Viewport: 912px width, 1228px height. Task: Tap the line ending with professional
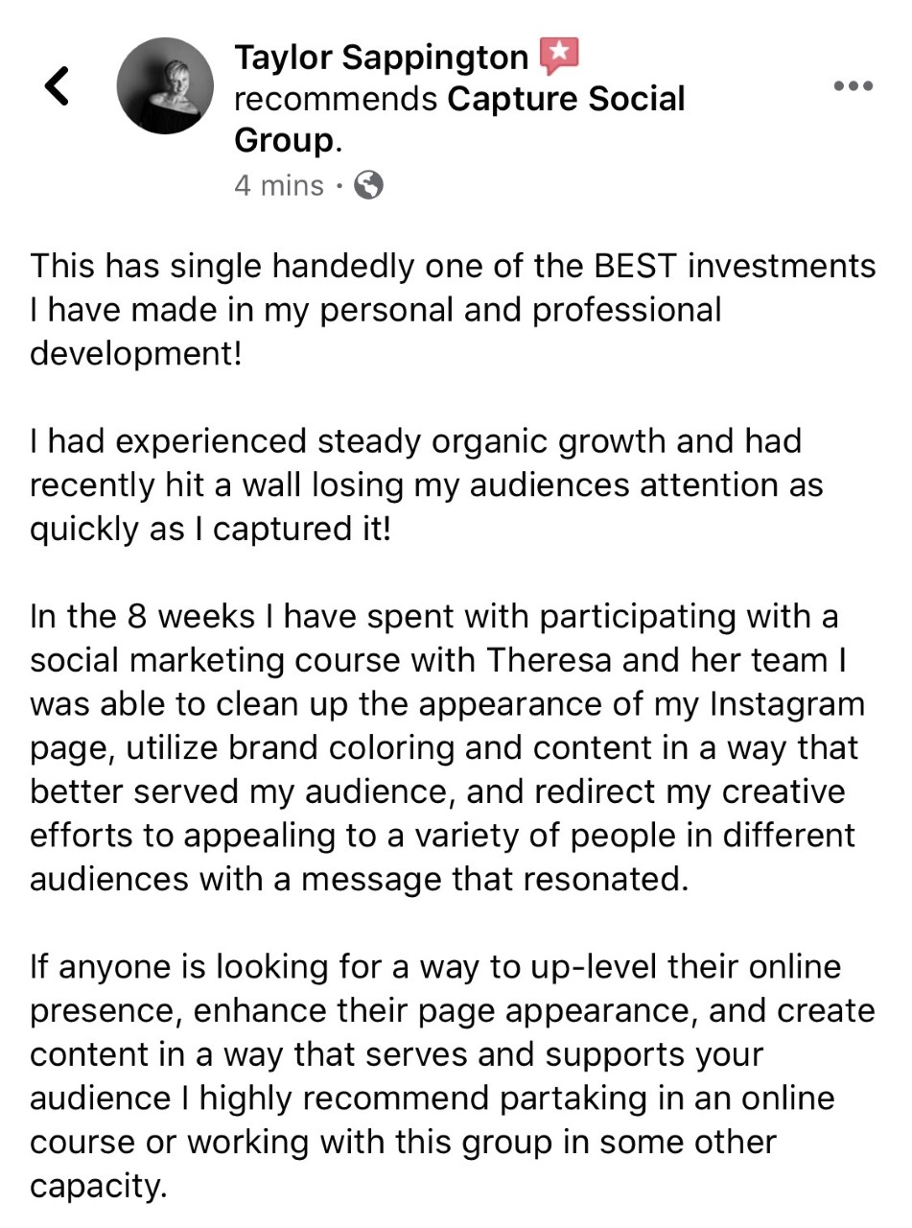[x=375, y=310]
